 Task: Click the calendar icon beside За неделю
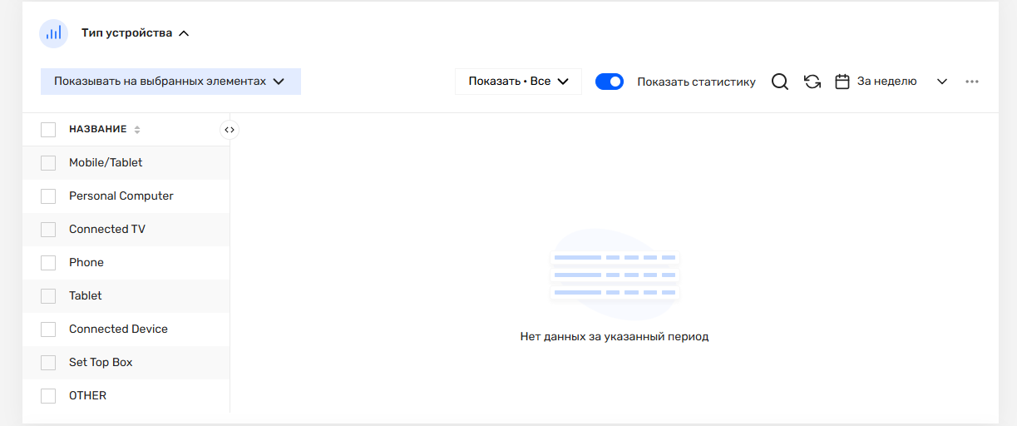[x=842, y=82]
